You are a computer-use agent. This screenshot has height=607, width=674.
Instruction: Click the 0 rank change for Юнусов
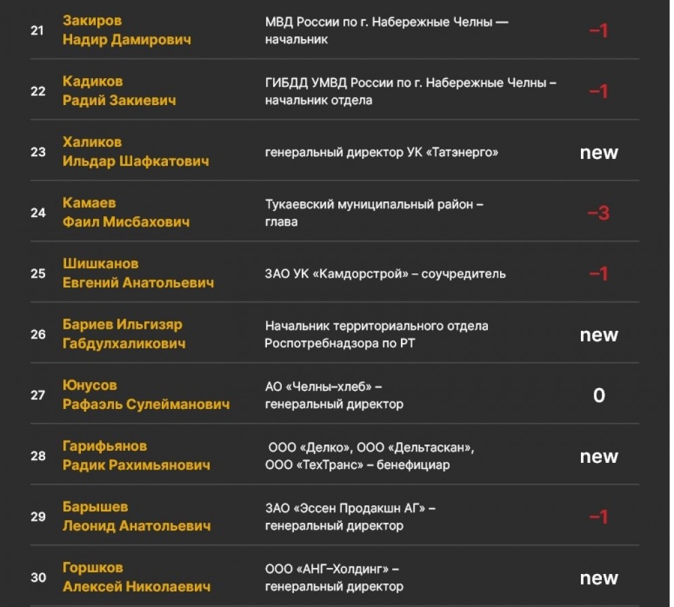click(x=599, y=395)
